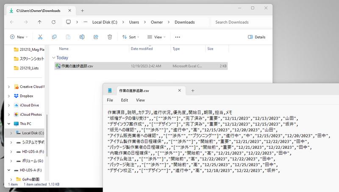Open Notepad's Edit menu
339x192 pixels.
[124, 100]
